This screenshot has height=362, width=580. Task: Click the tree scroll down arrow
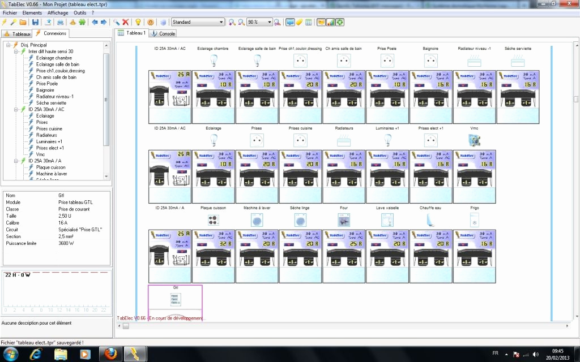106,176
